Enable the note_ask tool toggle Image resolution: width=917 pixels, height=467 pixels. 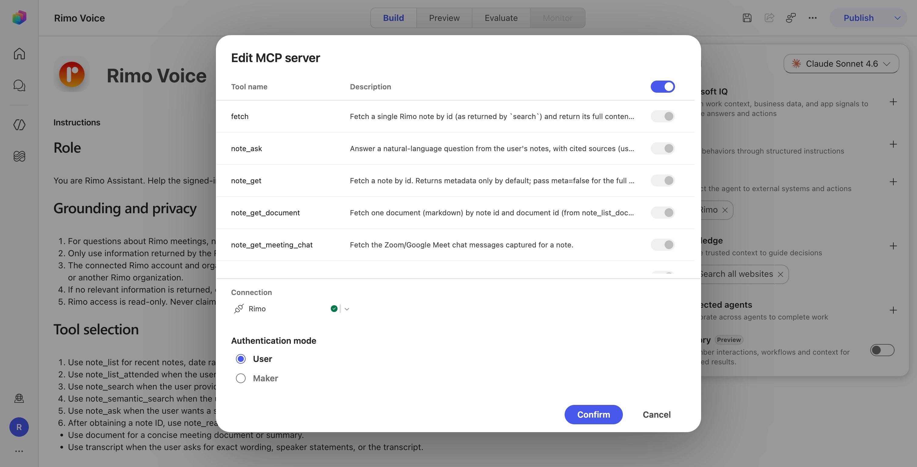tap(663, 148)
